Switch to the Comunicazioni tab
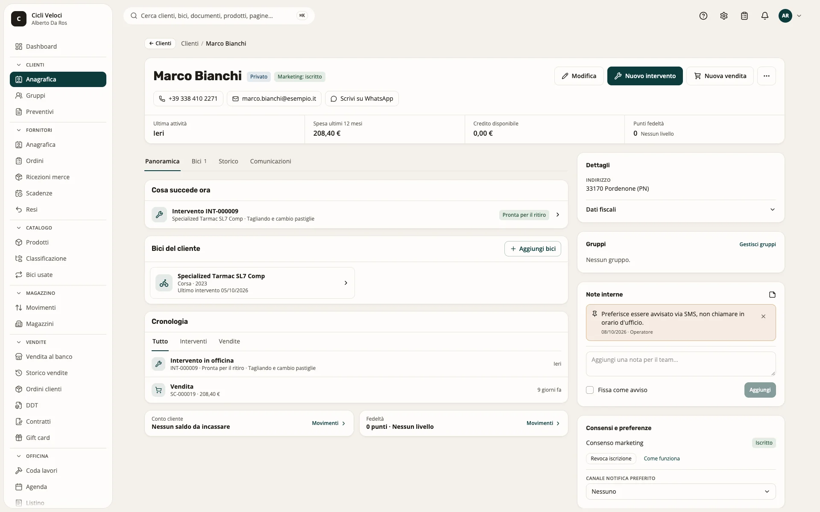This screenshot has height=512, width=820. pyautogui.click(x=271, y=161)
